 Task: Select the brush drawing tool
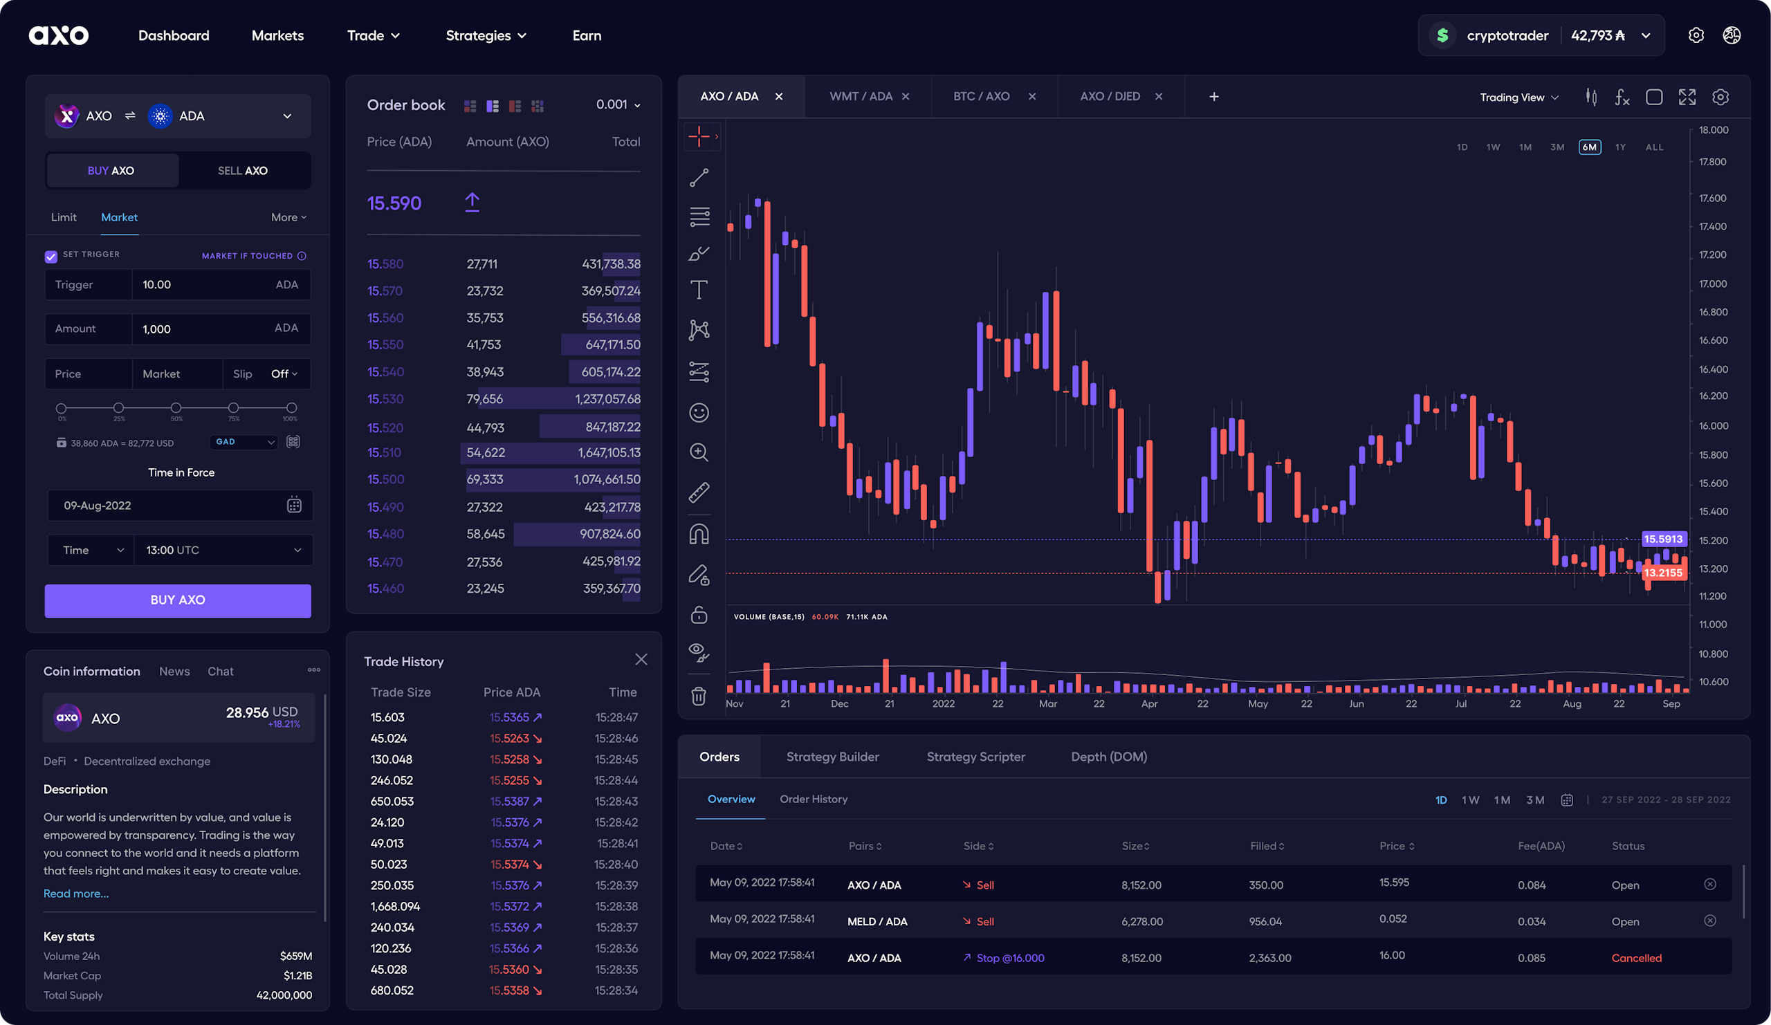(x=699, y=254)
